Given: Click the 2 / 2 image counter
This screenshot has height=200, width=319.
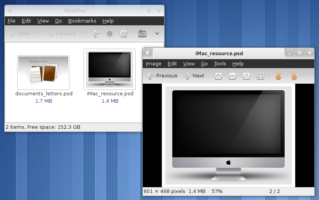Looking at the screenshot, I should pos(275,191).
